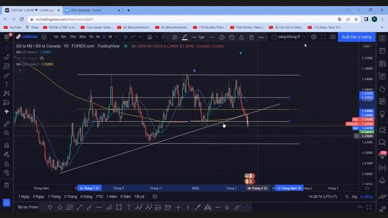Select the 5m timeframe
This screenshot has height=218, width=388.
64,37
